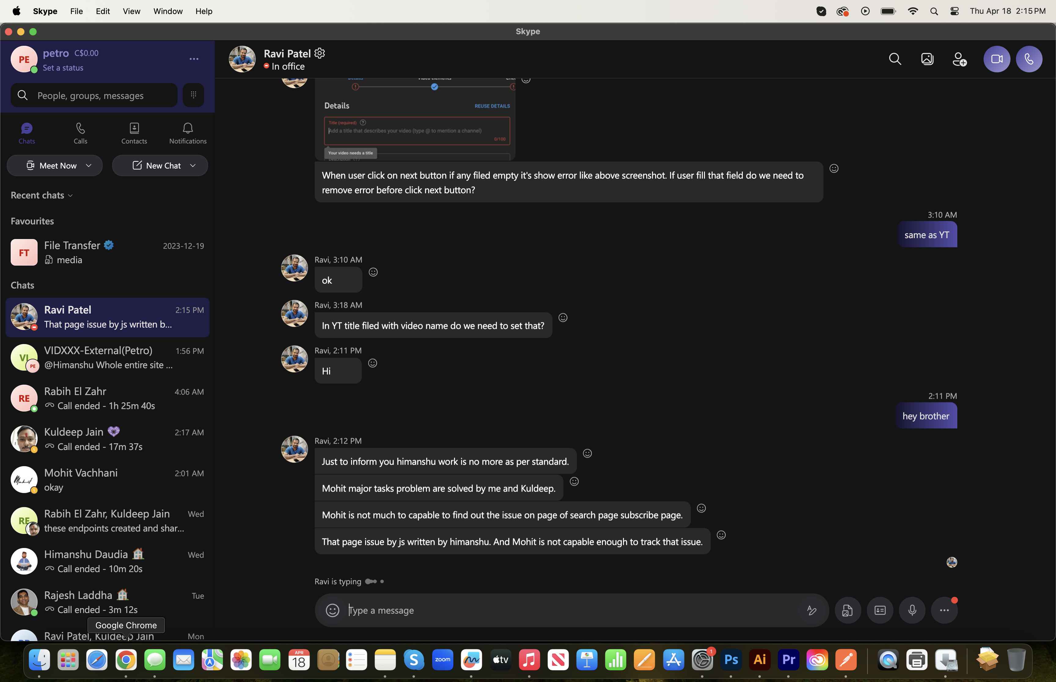The image size is (1056, 682).
Task: Open the Help menu
Action: [204, 11]
